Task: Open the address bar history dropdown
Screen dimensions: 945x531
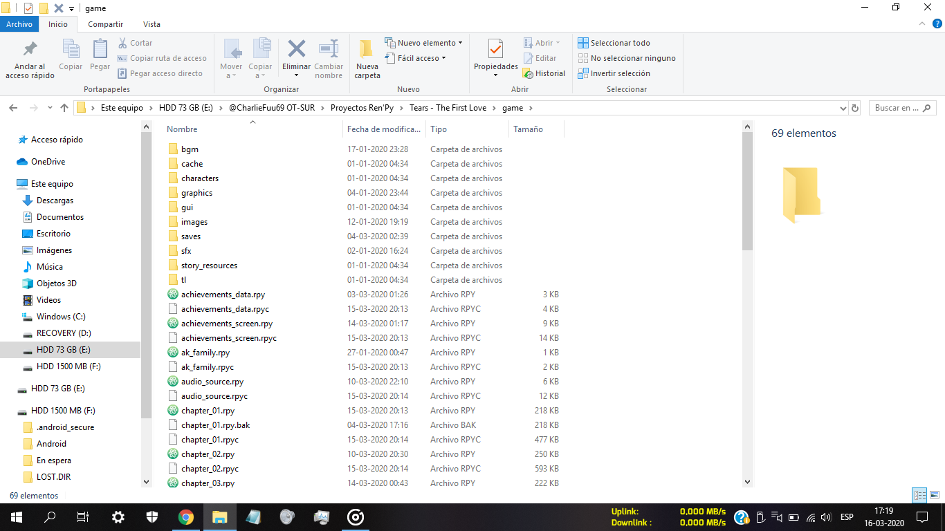Action: (843, 108)
